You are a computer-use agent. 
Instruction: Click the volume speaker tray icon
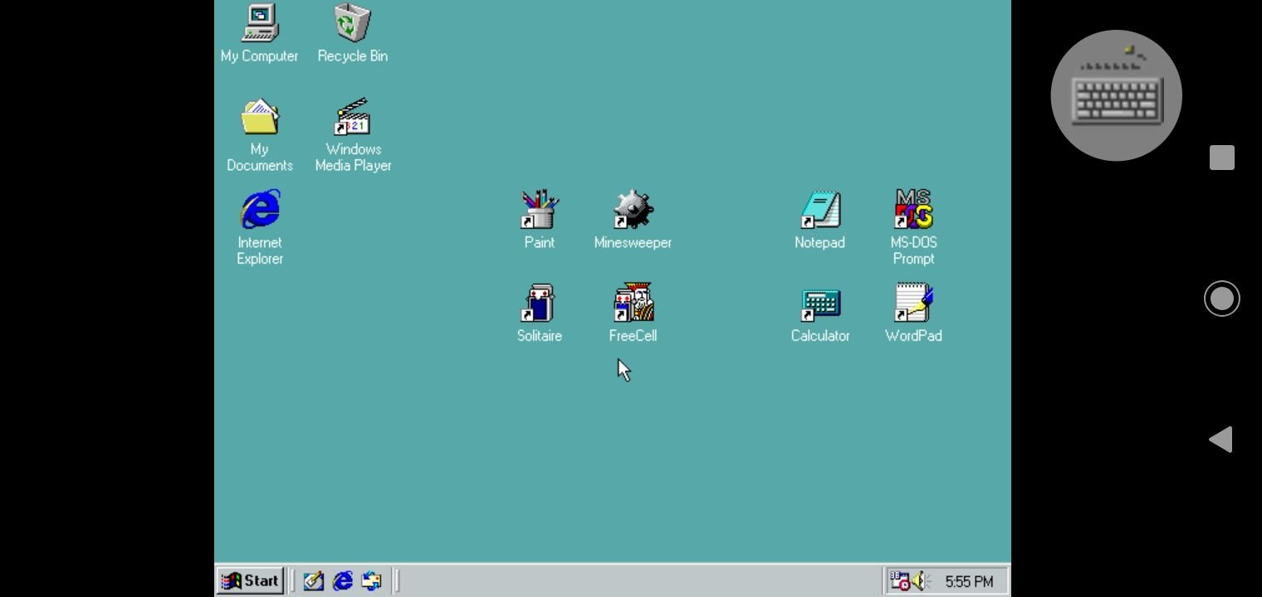coord(921,581)
